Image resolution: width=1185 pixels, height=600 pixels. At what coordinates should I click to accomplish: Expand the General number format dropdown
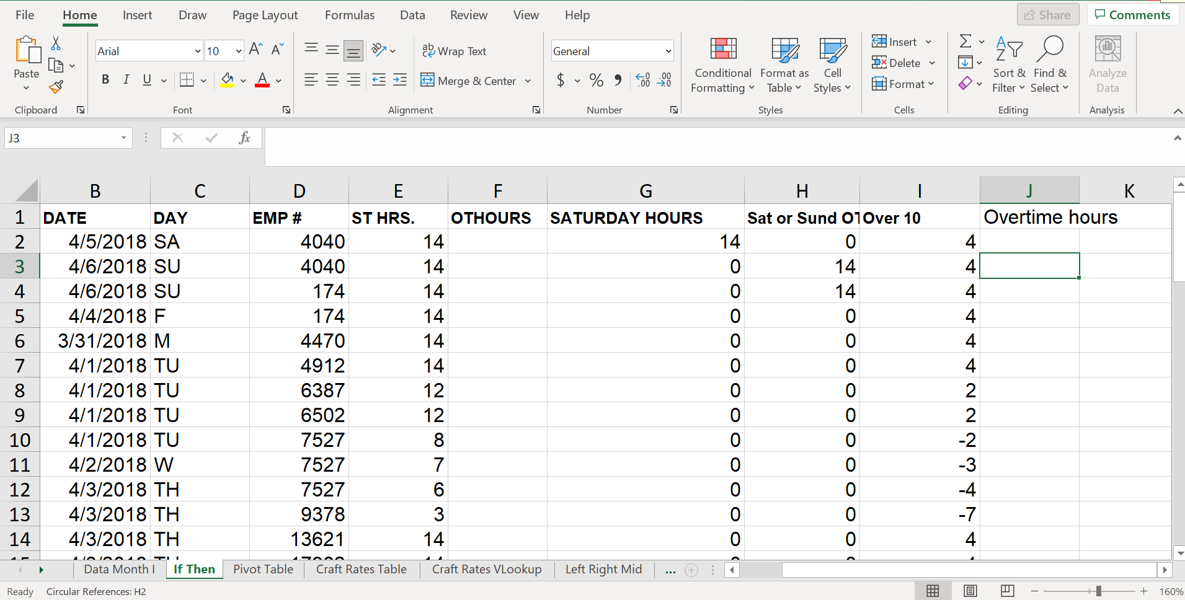[668, 51]
